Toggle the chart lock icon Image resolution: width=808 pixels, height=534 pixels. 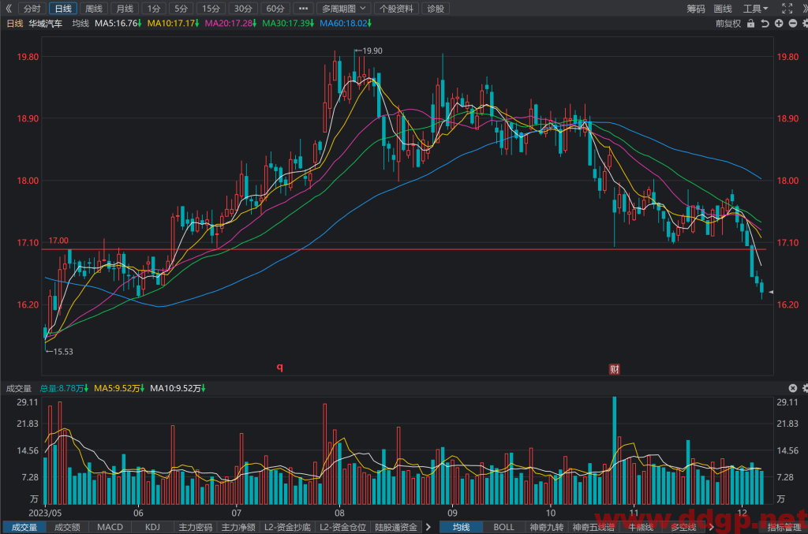751,24
